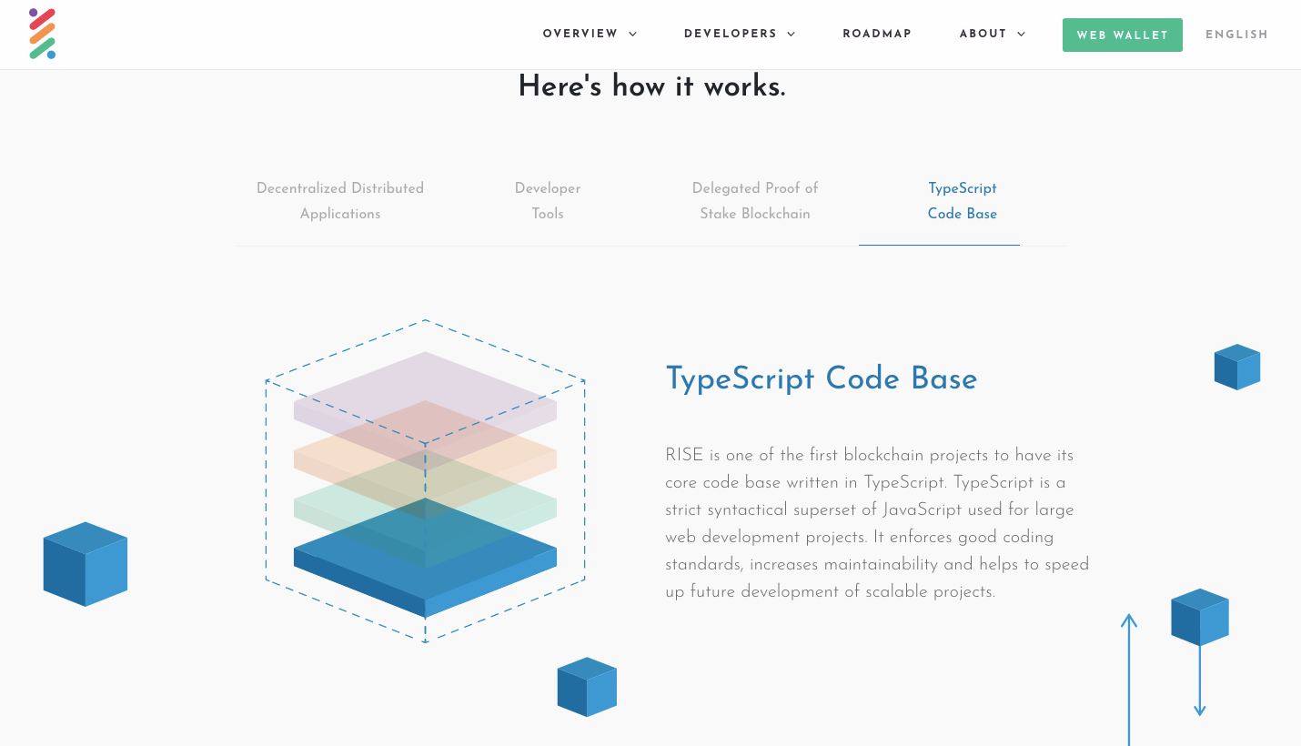The height and width of the screenshot is (746, 1301).
Task: Switch to the Developer Tools tab
Action: point(548,201)
